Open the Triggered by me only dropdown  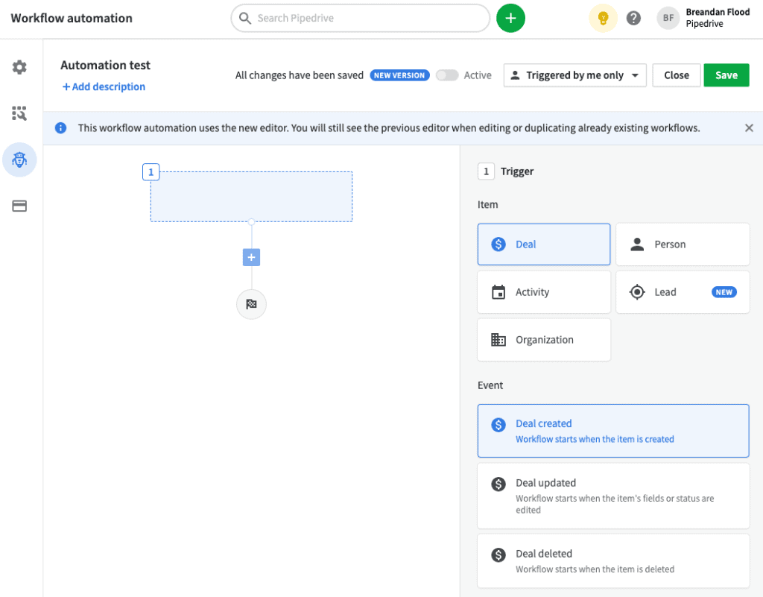tap(574, 75)
